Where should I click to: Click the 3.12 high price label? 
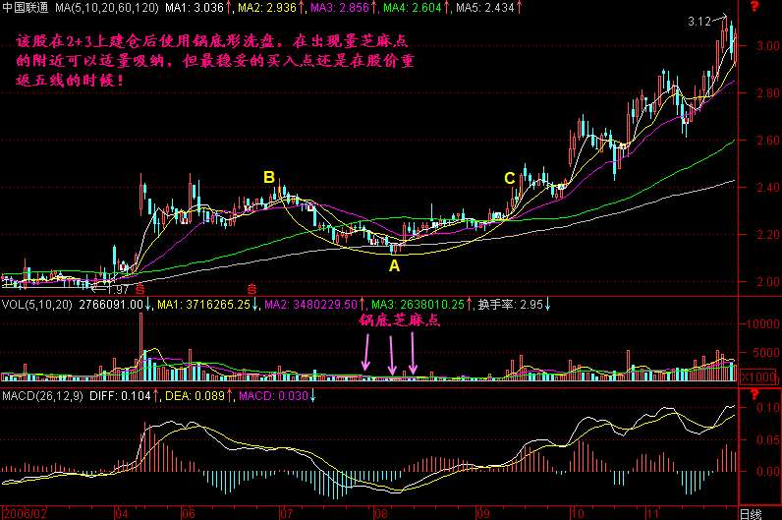[x=699, y=21]
